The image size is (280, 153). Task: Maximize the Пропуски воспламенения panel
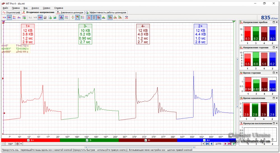point(274,123)
